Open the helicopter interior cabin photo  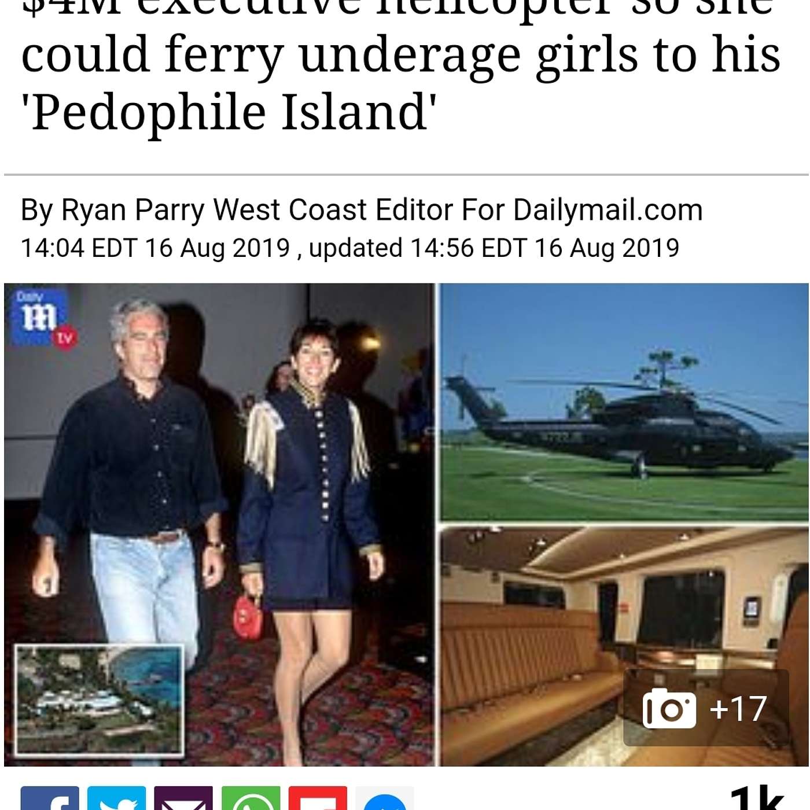(x=624, y=646)
